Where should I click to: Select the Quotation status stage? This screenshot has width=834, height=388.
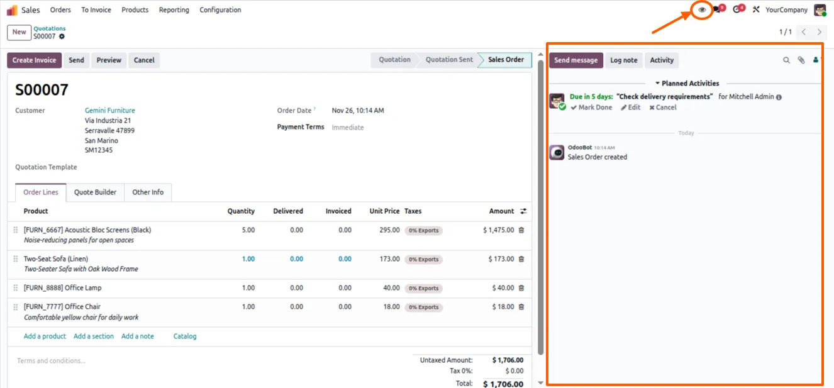pos(394,60)
